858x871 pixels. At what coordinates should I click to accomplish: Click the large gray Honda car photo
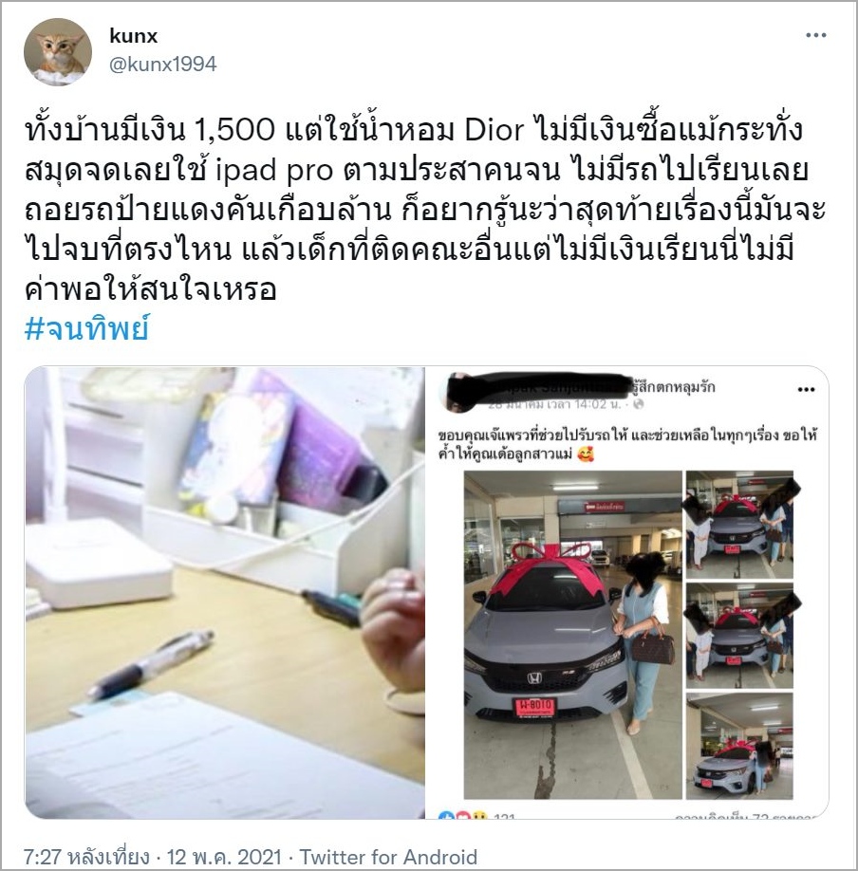(x=572, y=635)
